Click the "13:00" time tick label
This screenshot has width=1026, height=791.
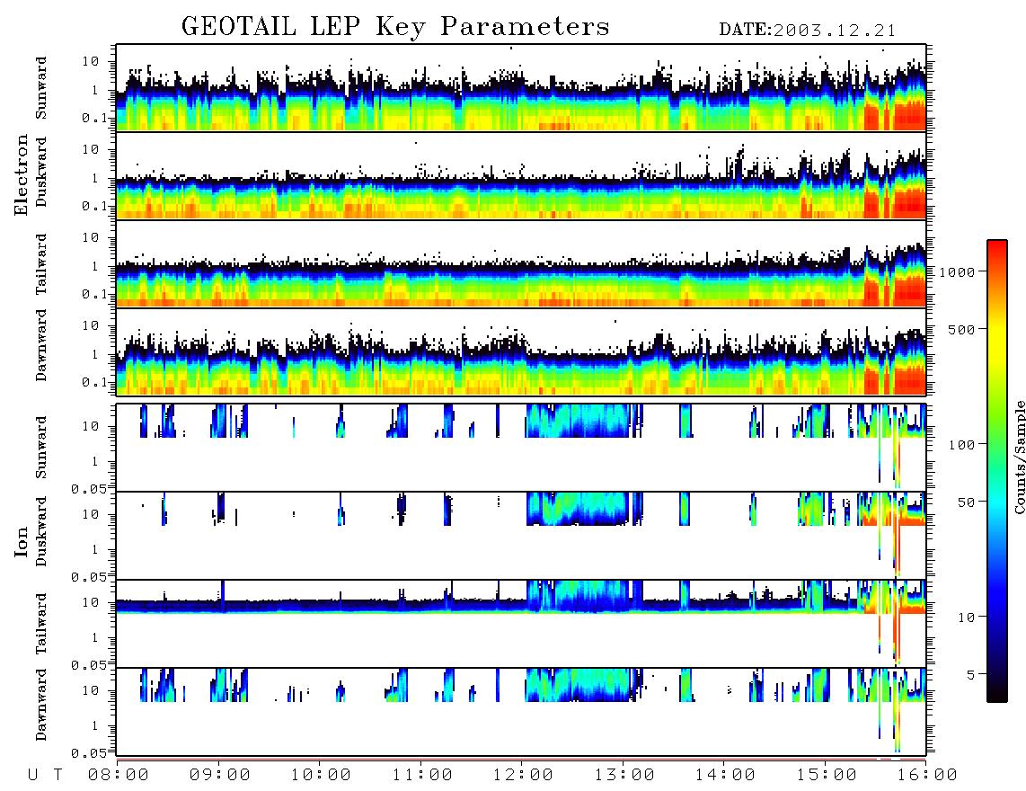pyautogui.click(x=624, y=776)
